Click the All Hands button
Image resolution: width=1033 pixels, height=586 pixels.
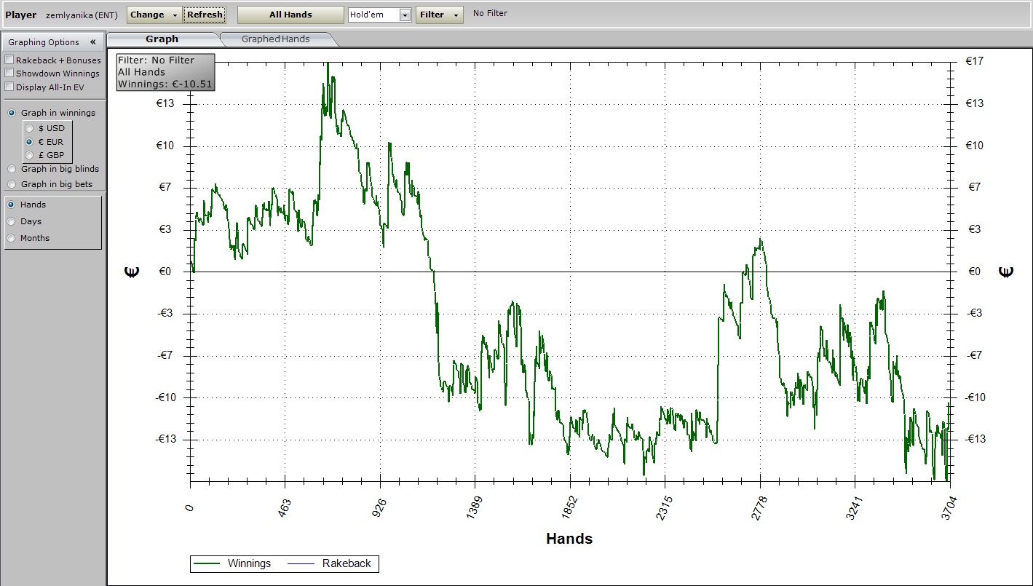(x=290, y=15)
